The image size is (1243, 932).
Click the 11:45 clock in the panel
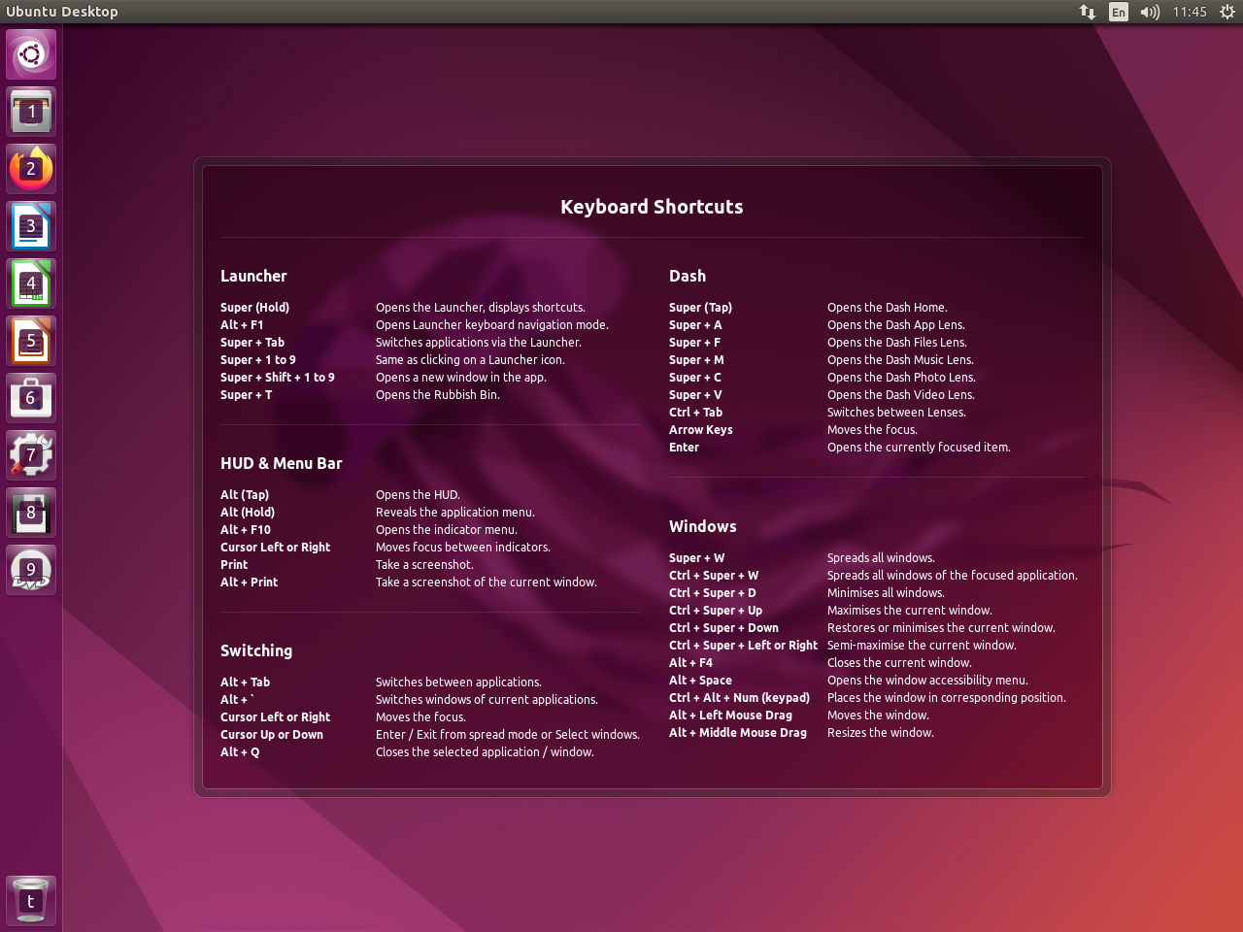(x=1190, y=12)
